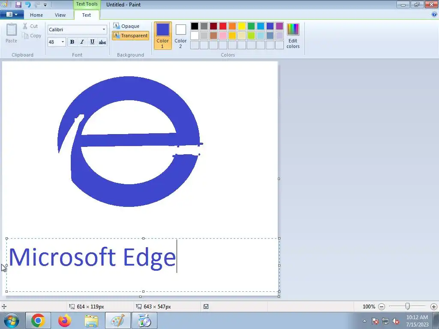439x329 pixels.
Task: Select the Text ribbon tab
Action: point(87,15)
